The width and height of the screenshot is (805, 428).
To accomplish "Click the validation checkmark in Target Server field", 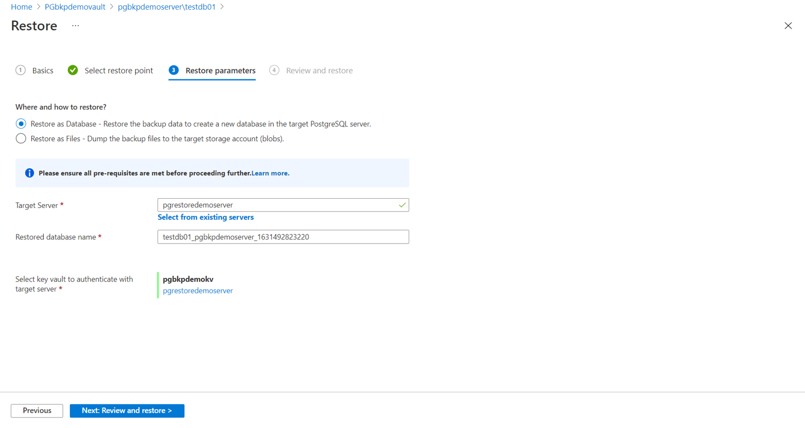I will click(402, 205).
